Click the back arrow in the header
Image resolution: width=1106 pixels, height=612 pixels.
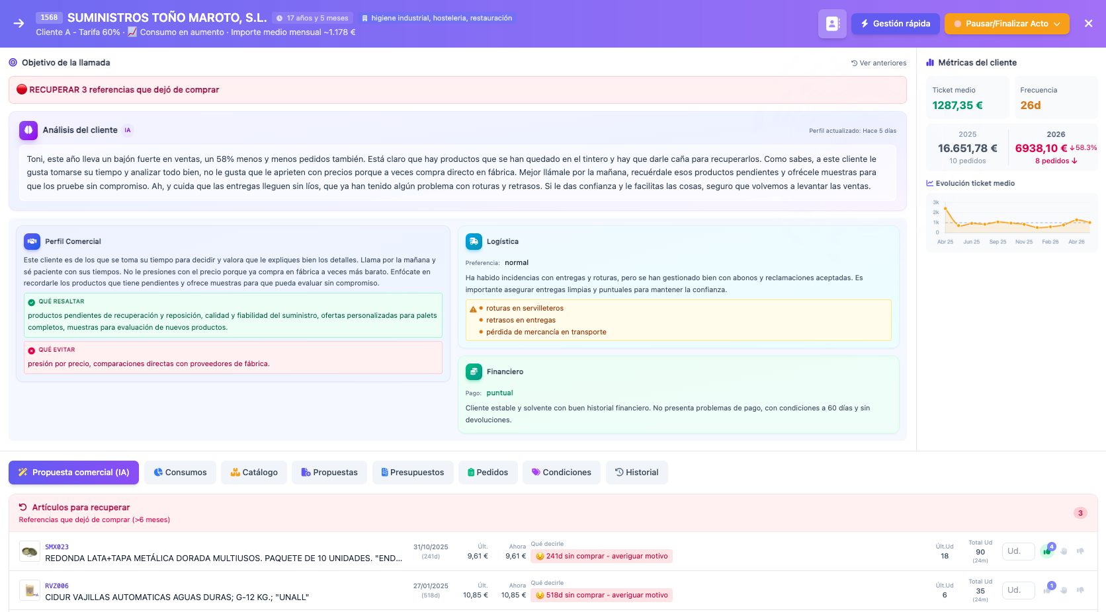(x=19, y=23)
